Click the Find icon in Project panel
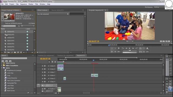173x97 pixels. pos(12,52)
